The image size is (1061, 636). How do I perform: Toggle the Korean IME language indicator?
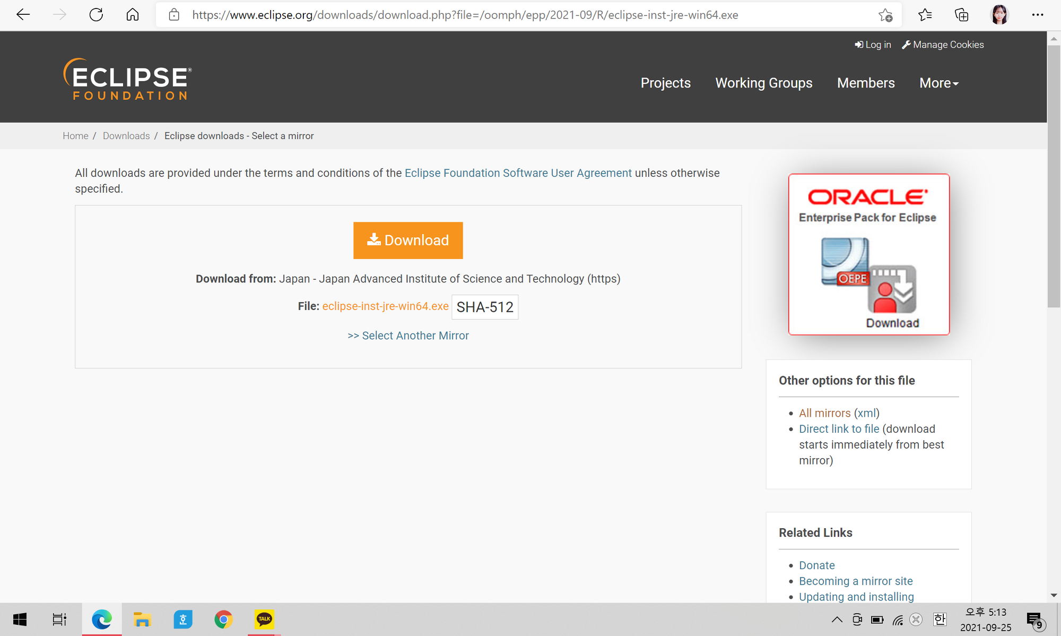[940, 620]
